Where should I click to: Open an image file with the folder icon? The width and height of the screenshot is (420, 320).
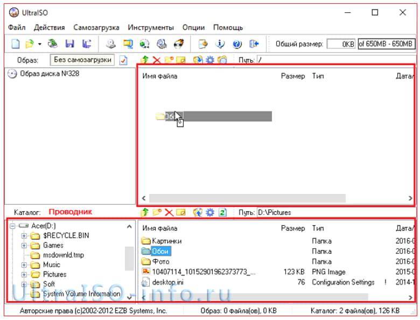(30, 44)
